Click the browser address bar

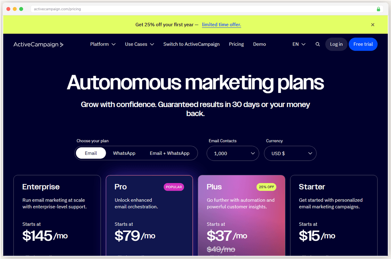point(128,9)
